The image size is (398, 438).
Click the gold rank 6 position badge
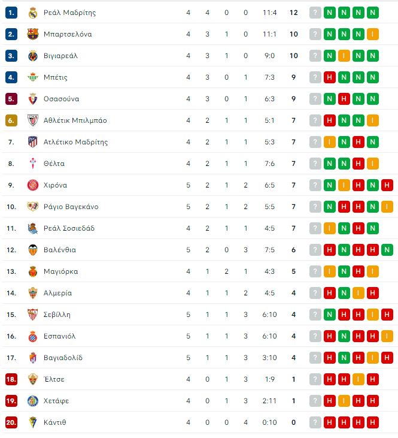tap(11, 120)
